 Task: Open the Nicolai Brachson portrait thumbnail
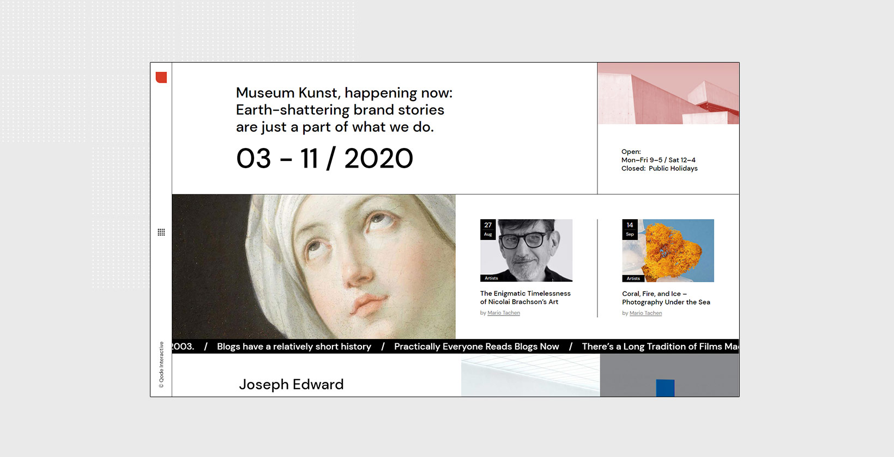[x=526, y=250]
